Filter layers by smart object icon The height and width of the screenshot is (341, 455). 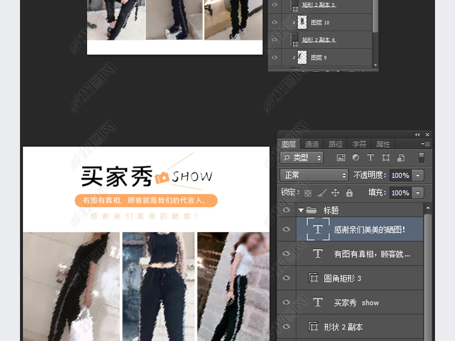pos(401,158)
